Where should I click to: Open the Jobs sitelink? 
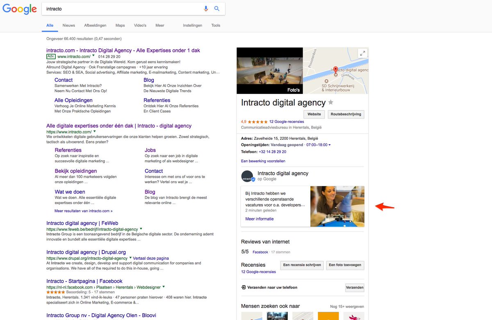pos(150,150)
